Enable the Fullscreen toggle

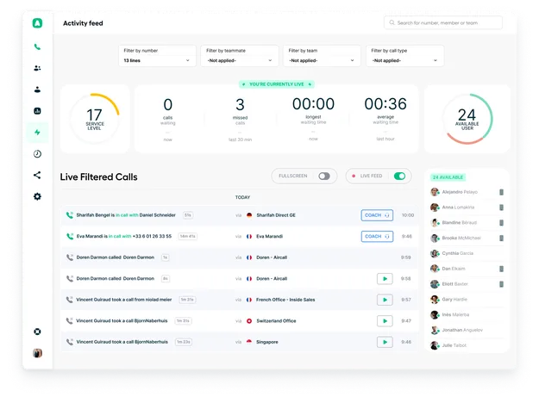[323, 176]
